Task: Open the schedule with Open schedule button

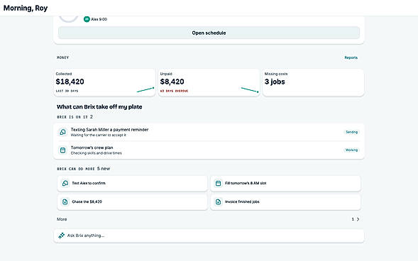Action: tap(209, 33)
